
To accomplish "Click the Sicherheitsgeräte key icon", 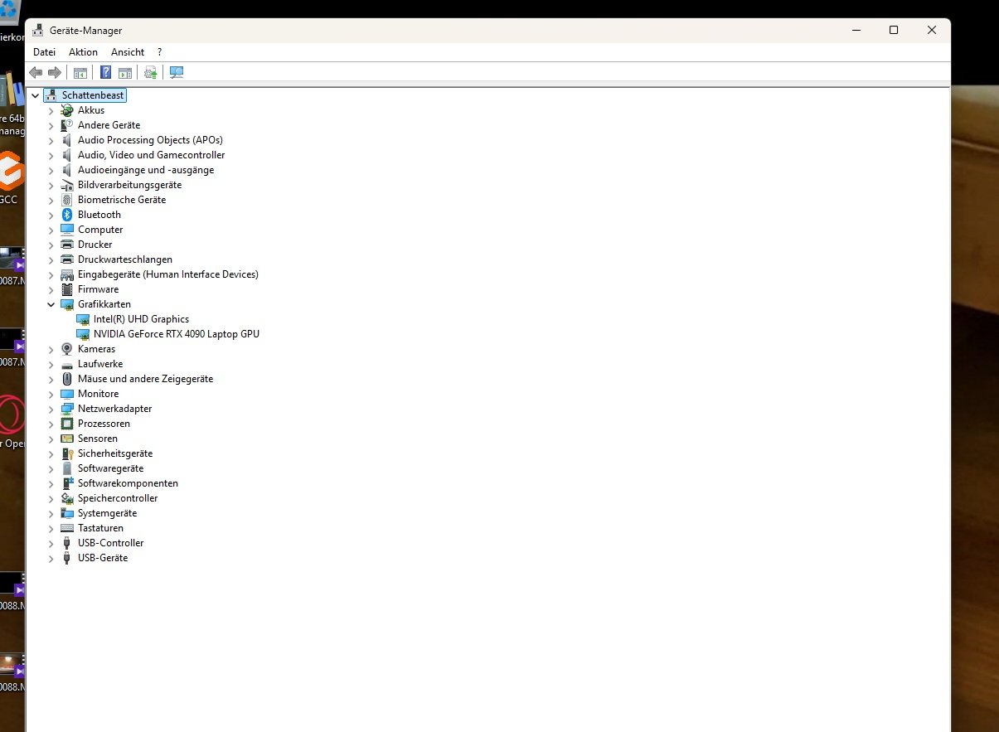I will (67, 453).
